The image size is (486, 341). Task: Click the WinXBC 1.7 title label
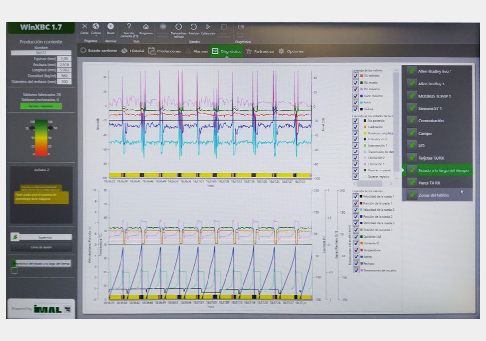[41, 27]
